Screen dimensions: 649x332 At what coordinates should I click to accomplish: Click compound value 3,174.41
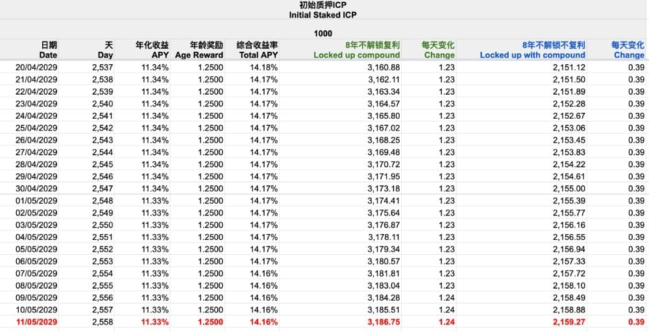(x=384, y=201)
